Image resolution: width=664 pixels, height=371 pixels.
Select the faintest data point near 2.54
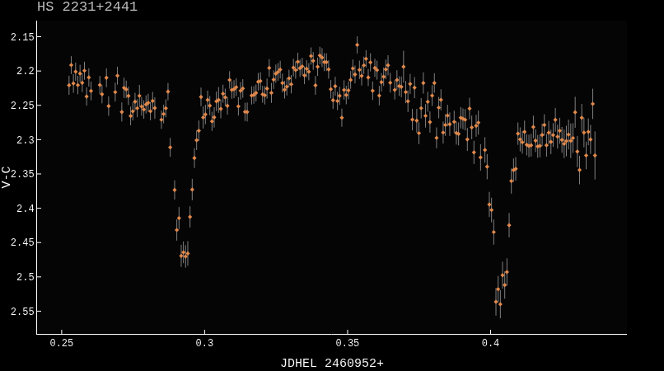(x=500, y=304)
